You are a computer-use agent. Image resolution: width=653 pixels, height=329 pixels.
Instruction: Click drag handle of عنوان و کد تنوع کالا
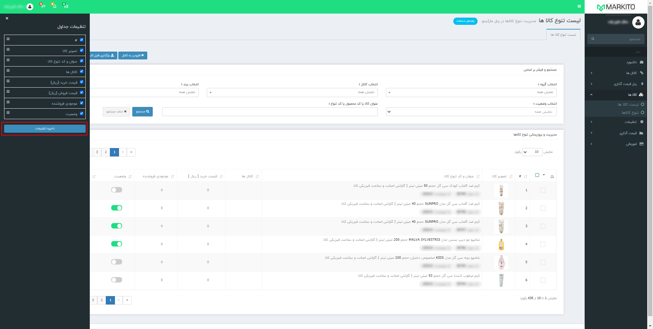tap(8, 60)
